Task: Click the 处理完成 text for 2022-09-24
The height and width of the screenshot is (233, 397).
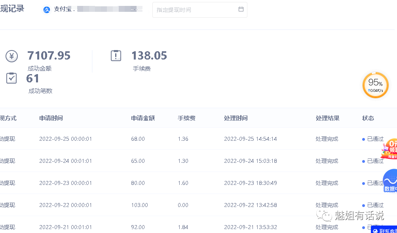Action: coord(327,160)
